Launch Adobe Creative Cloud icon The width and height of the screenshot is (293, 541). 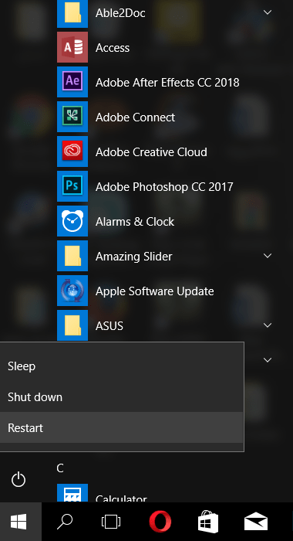pyautogui.click(x=72, y=151)
